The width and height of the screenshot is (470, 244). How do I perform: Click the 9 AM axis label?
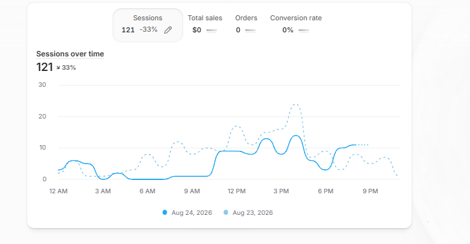(x=192, y=191)
